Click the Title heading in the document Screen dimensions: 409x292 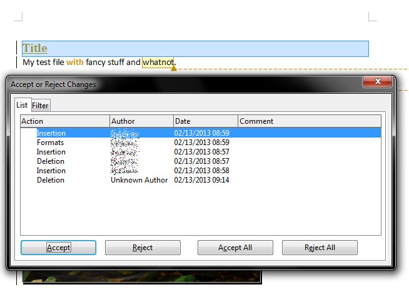point(35,48)
